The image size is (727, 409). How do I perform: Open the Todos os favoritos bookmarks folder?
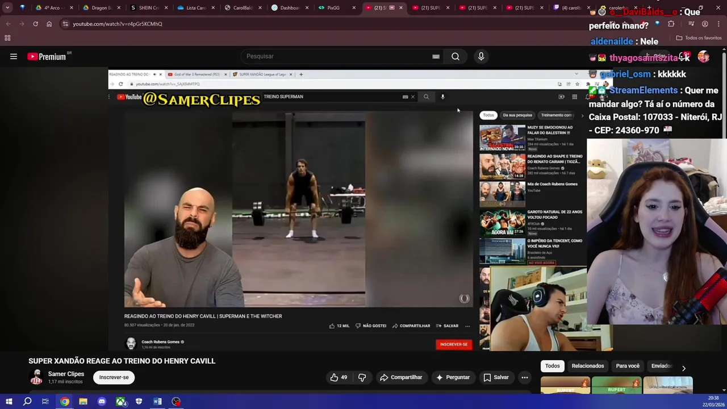699,38
